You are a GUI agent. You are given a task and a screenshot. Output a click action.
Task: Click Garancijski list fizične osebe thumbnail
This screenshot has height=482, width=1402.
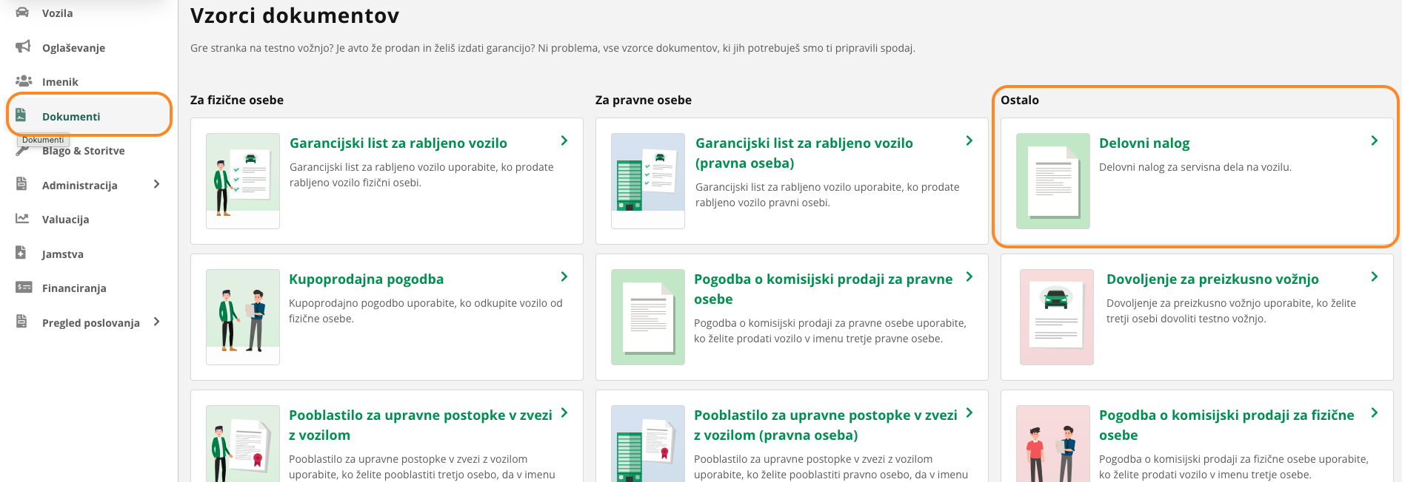tap(243, 181)
